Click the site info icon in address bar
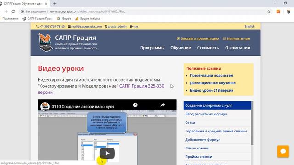This screenshot has height=165, width=294. tap(23, 11)
